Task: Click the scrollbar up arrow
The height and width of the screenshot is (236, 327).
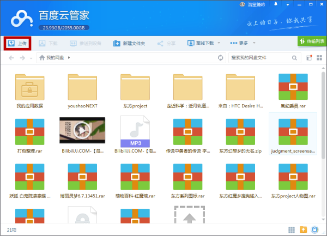Action: 323,68
